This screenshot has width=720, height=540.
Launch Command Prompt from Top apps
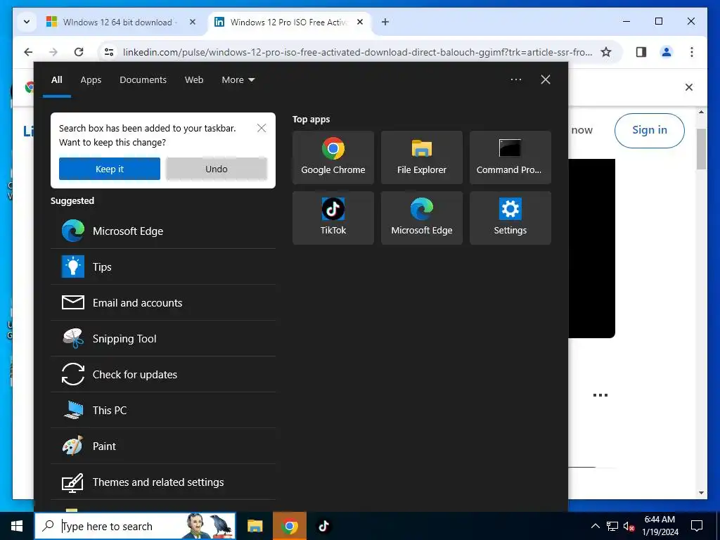pos(510,157)
